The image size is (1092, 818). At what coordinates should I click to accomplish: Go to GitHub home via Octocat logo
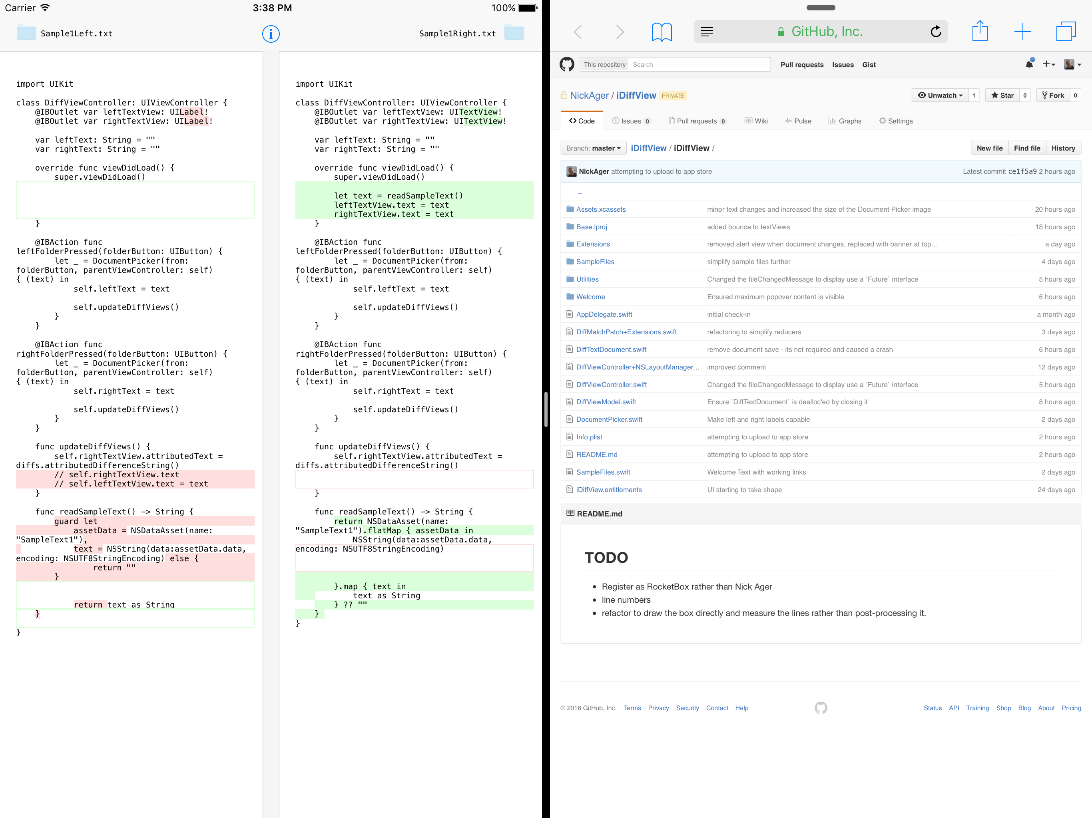[567, 64]
